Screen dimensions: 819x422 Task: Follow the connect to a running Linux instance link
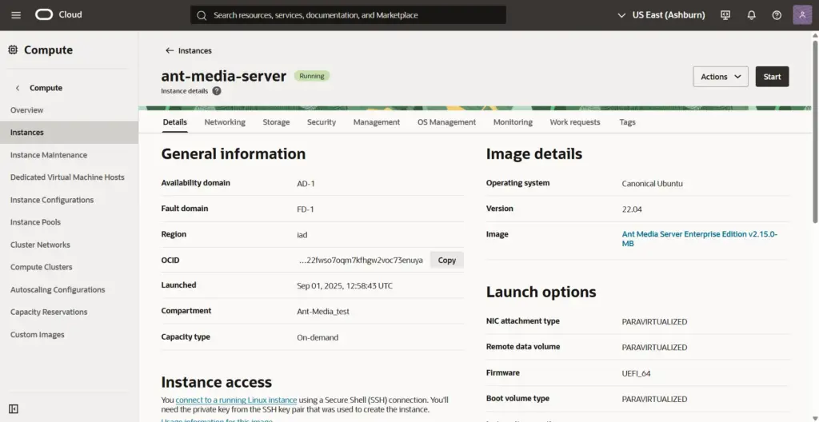coord(236,400)
